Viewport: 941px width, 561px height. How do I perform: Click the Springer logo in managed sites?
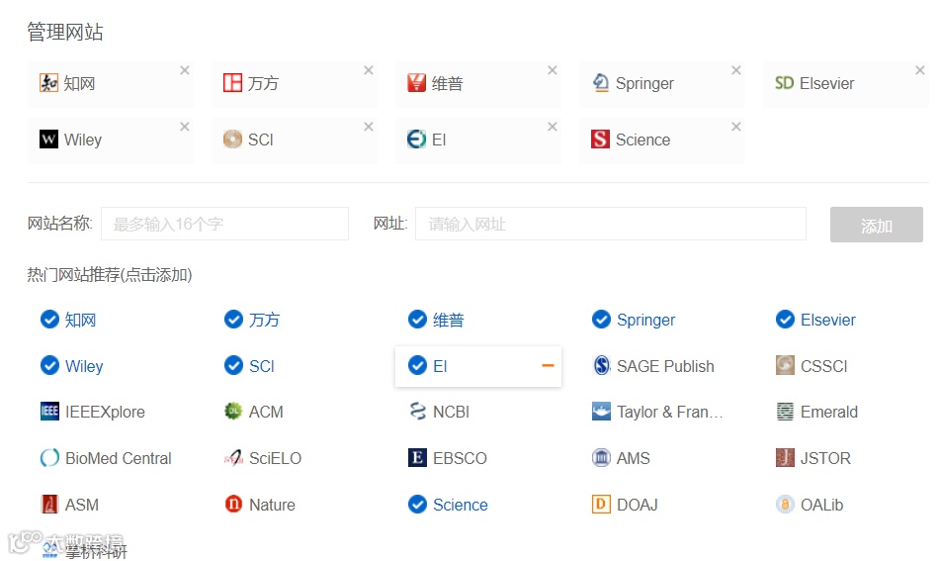pos(600,83)
